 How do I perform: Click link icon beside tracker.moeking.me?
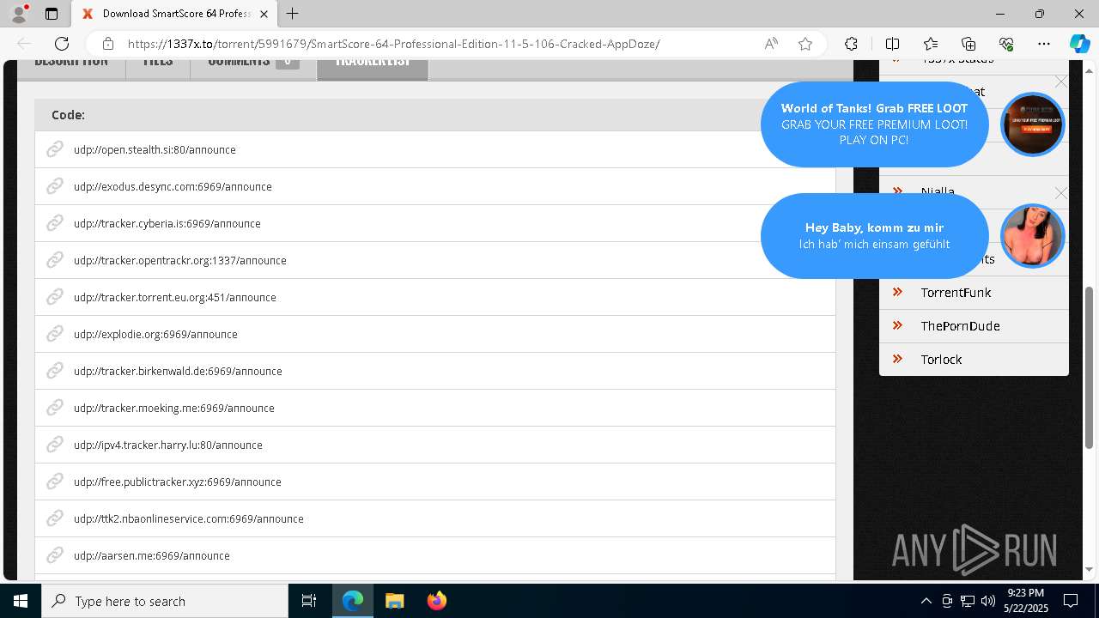[x=55, y=408]
